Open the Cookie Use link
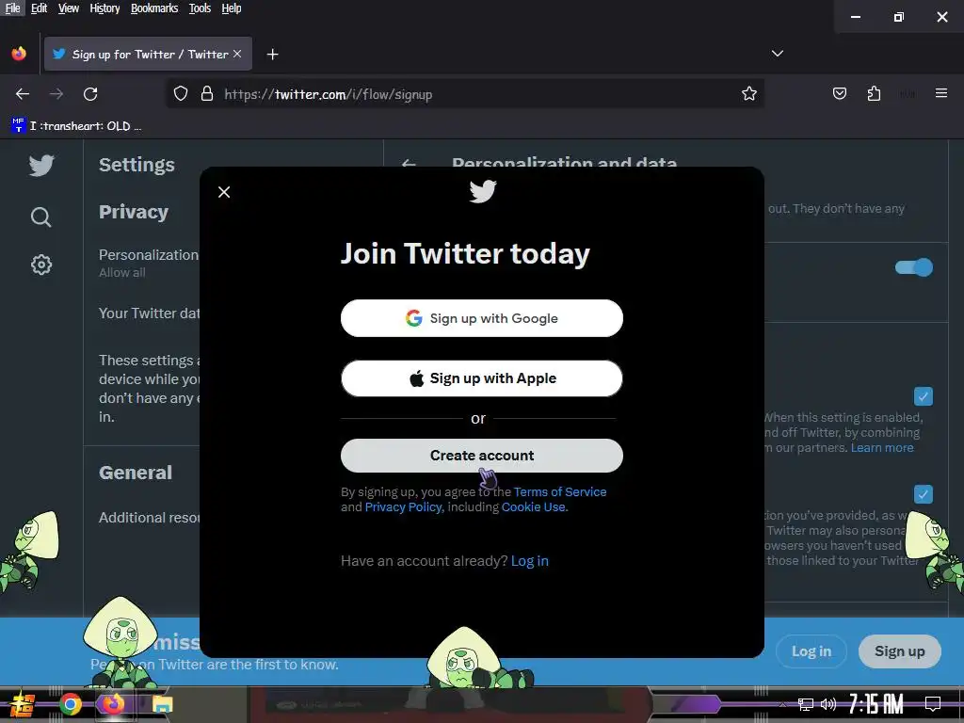 tap(534, 507)
